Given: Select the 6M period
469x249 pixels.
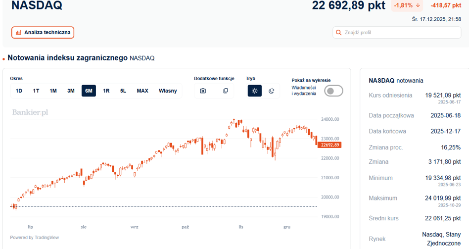Looking at the screenshot, I should click(89, 91).
